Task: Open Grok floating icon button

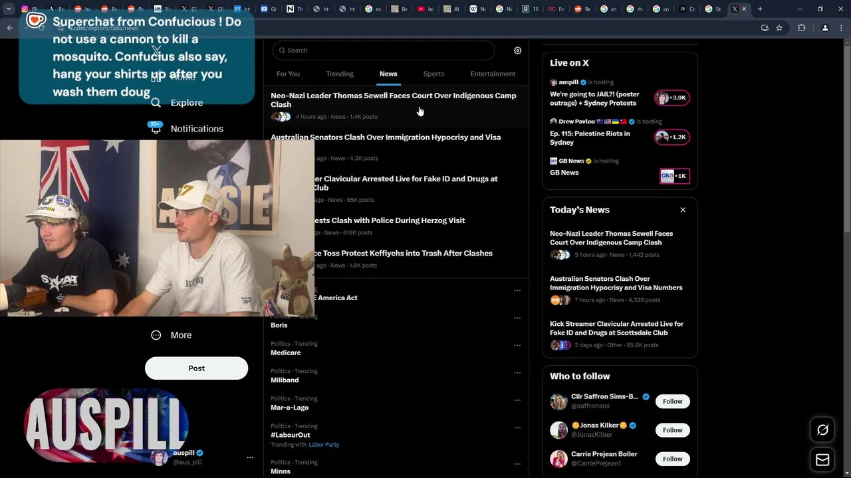Action: pyautogui.click(x=822, y=430)
